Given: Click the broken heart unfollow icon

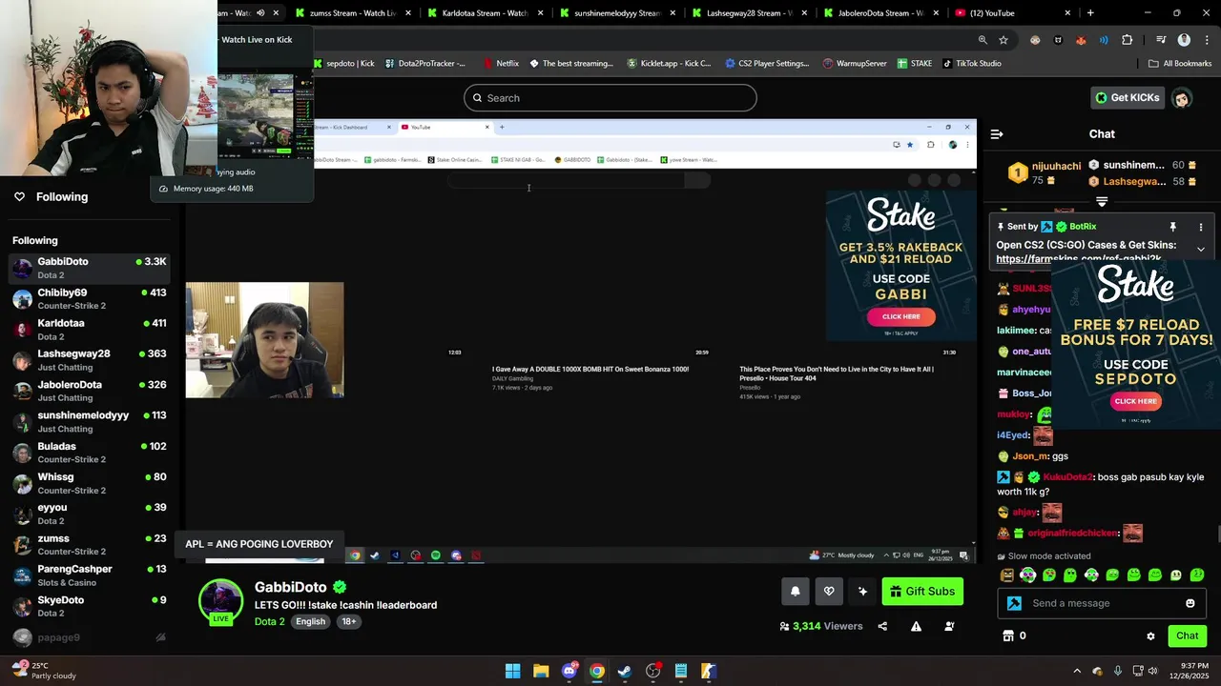Looking at the screenshot, I should [x=829, y=592].
